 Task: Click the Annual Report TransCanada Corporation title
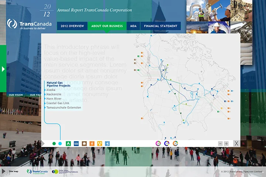(95, 10)
